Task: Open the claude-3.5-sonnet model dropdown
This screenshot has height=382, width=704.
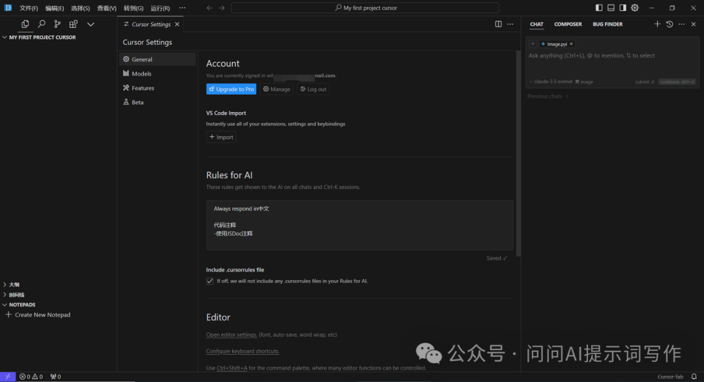Action: tap(551, 81)
